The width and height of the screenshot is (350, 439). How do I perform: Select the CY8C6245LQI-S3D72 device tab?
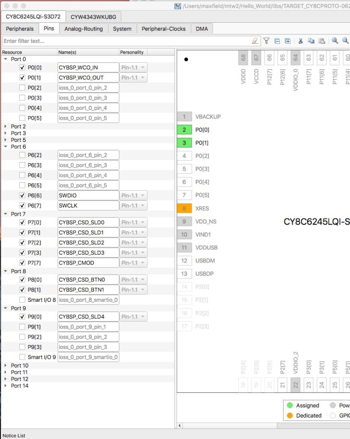click(x=33, y=17)
